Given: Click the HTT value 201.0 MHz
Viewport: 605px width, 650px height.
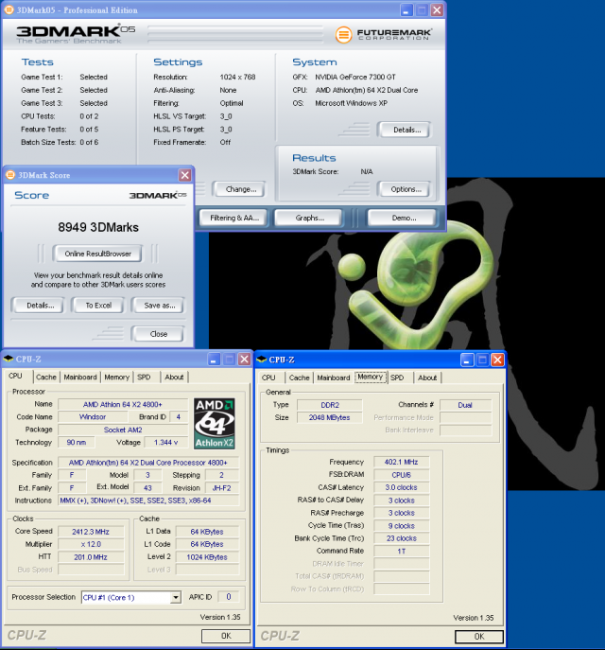Looking at the screenshot, I should (91, 557).
